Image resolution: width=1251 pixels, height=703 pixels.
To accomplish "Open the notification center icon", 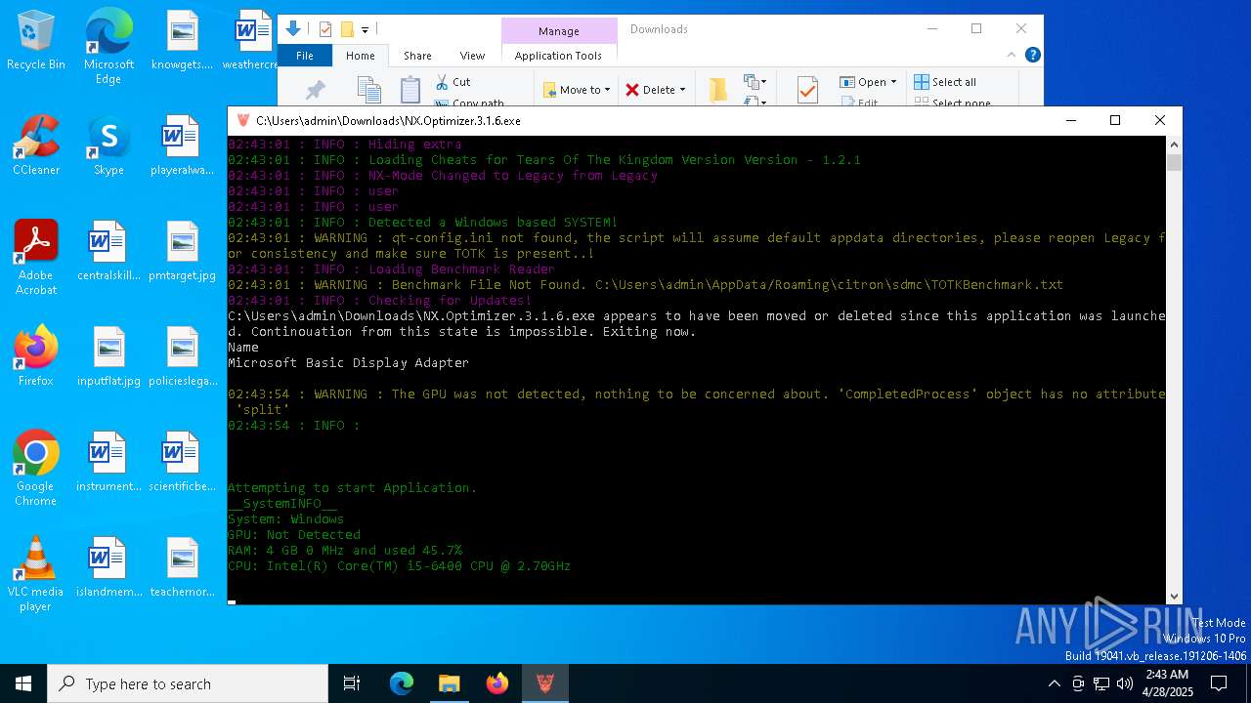I will click(1219, 683).
